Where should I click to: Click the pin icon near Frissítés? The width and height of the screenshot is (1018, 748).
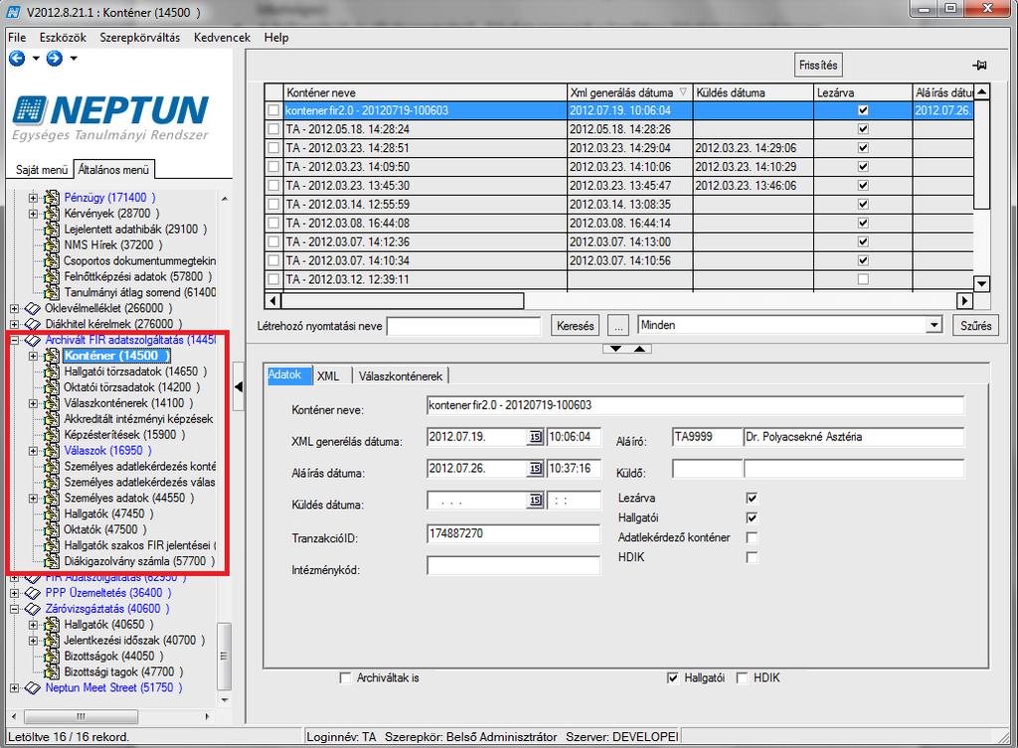point(979,65)
